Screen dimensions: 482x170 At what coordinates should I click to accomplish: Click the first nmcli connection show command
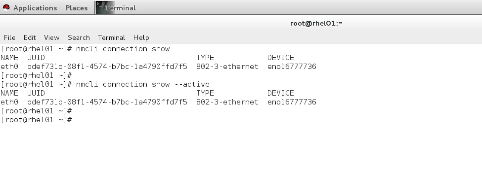(x=123, y=49)
